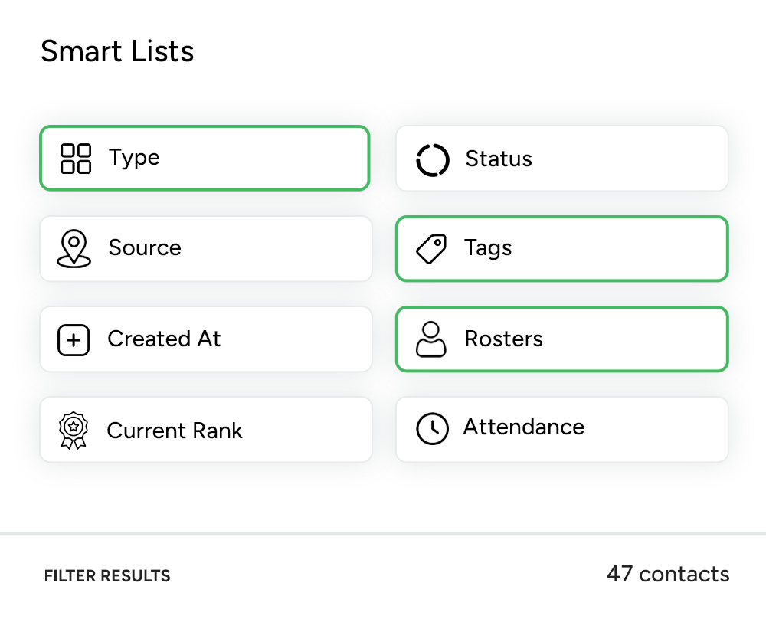
Task: Click the map pin Source icon
Action: 74,249
